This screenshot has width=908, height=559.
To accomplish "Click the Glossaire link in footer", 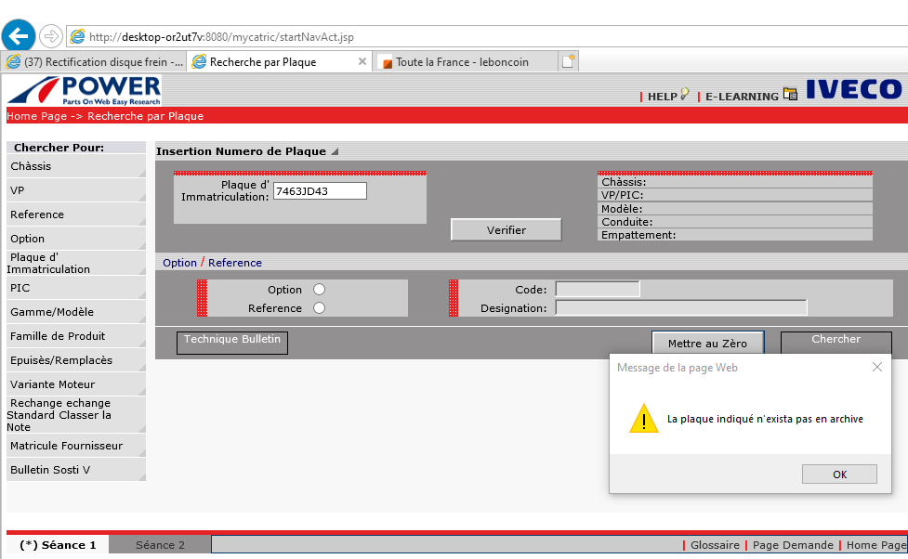I will coord(715,545).
